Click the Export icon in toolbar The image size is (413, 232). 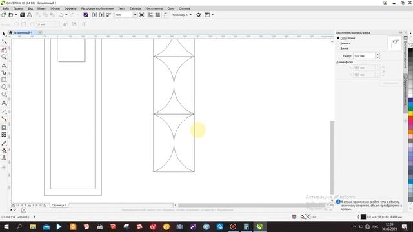click(102, 15)
